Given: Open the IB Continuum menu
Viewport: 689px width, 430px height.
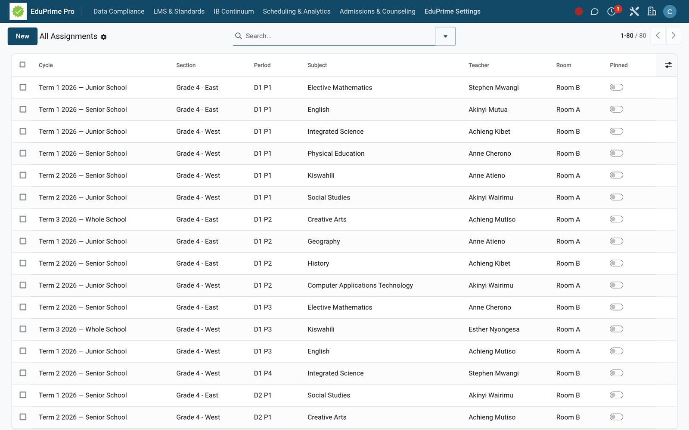Looking at the screenshot, I should click(x=234, y=12).
